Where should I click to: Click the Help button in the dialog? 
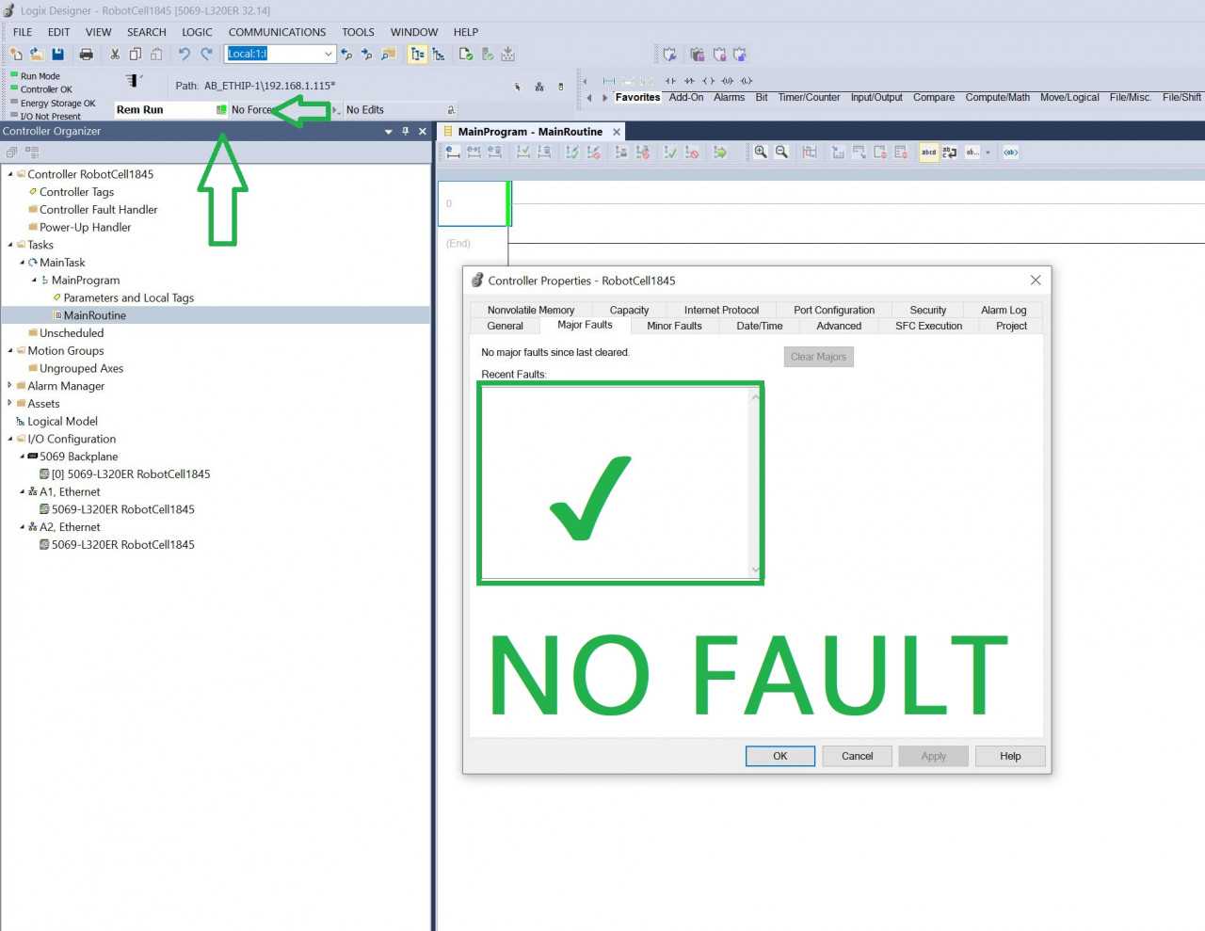pos(1010,756)
